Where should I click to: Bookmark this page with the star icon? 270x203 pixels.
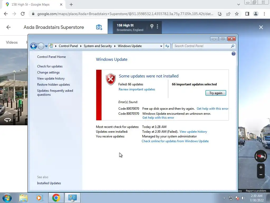click(x=237, y=14)
